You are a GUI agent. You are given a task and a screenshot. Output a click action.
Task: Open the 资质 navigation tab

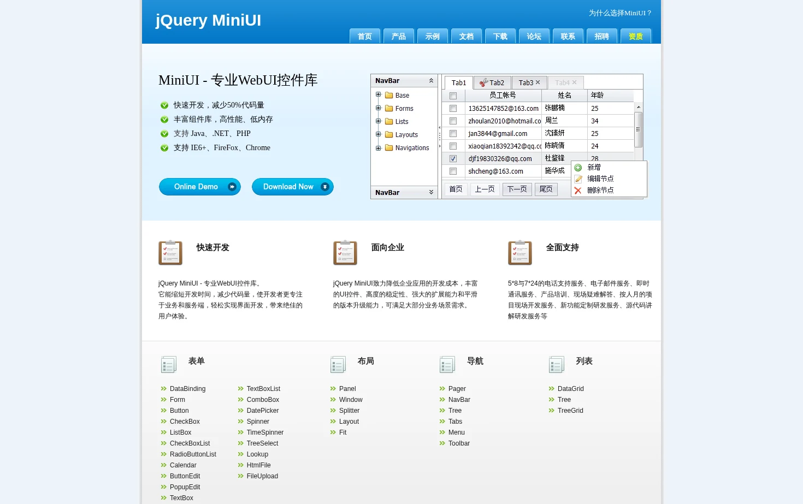click(x=636, y=36)
